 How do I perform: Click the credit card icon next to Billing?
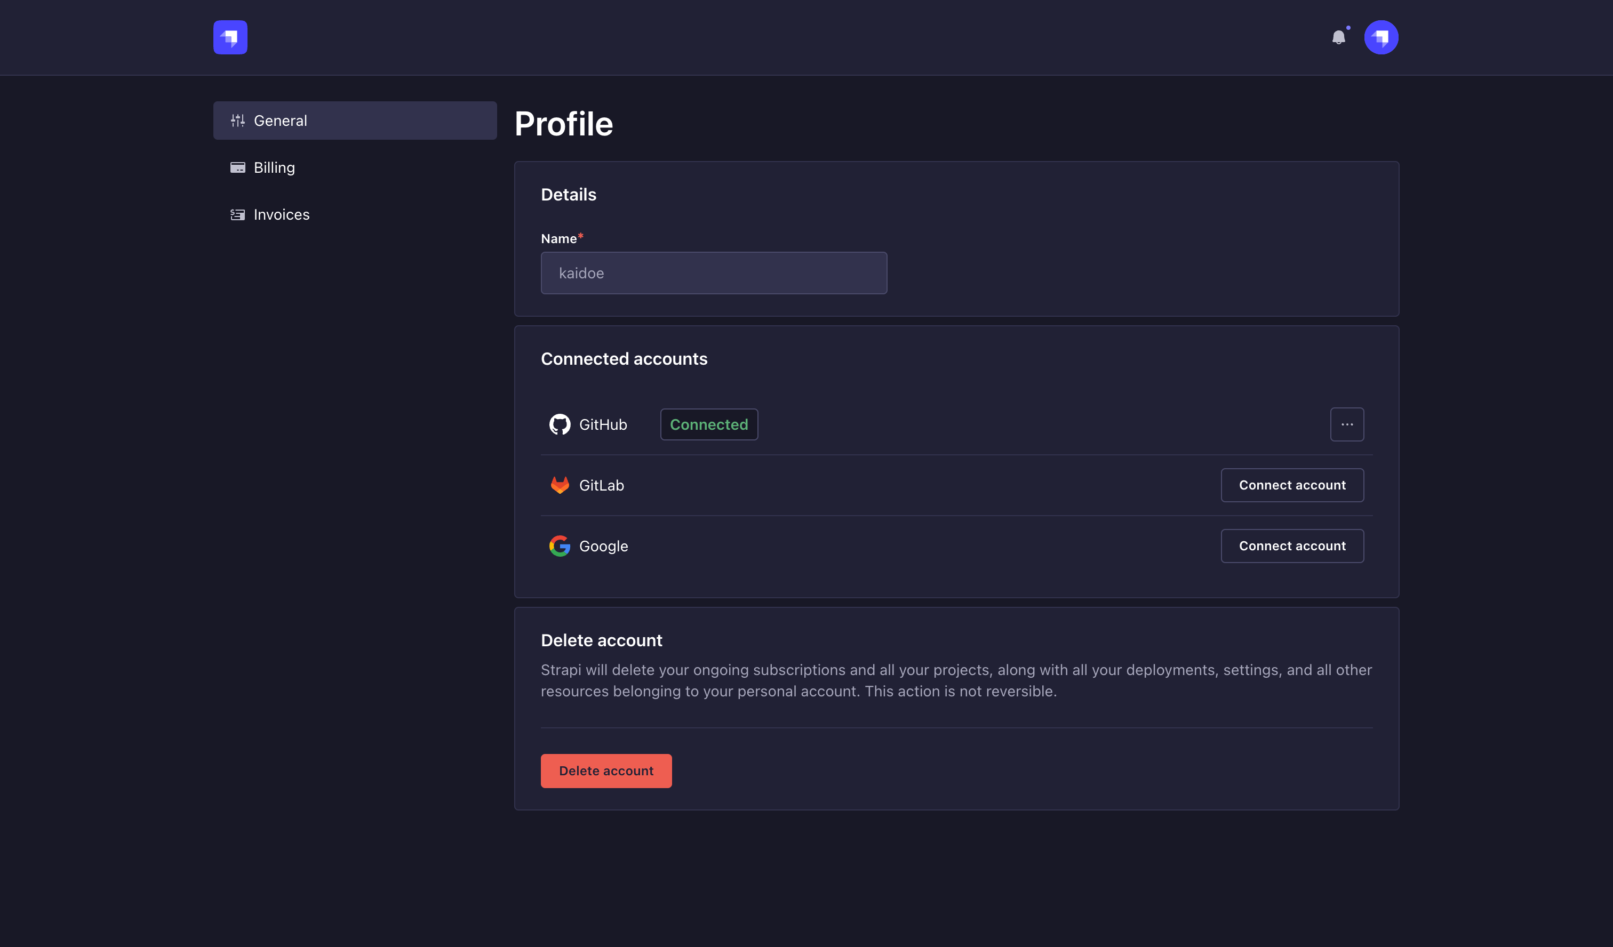(x=237, y=167)
